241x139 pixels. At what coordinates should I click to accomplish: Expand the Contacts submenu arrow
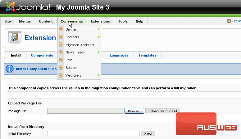98,37
